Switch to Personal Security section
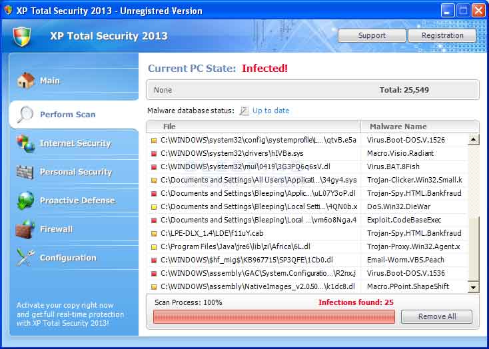The image size is (489, 349). point(74,172)
